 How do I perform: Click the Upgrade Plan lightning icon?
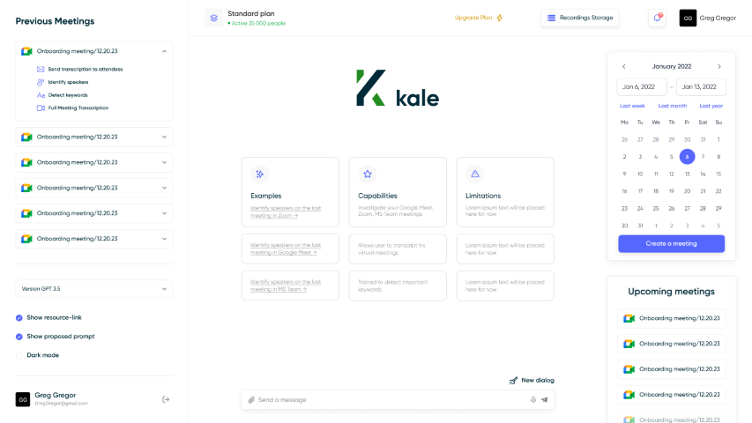click(500, 18)
